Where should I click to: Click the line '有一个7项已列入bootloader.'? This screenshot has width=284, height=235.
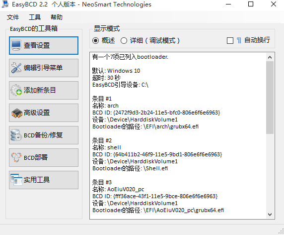coord(130,57)
